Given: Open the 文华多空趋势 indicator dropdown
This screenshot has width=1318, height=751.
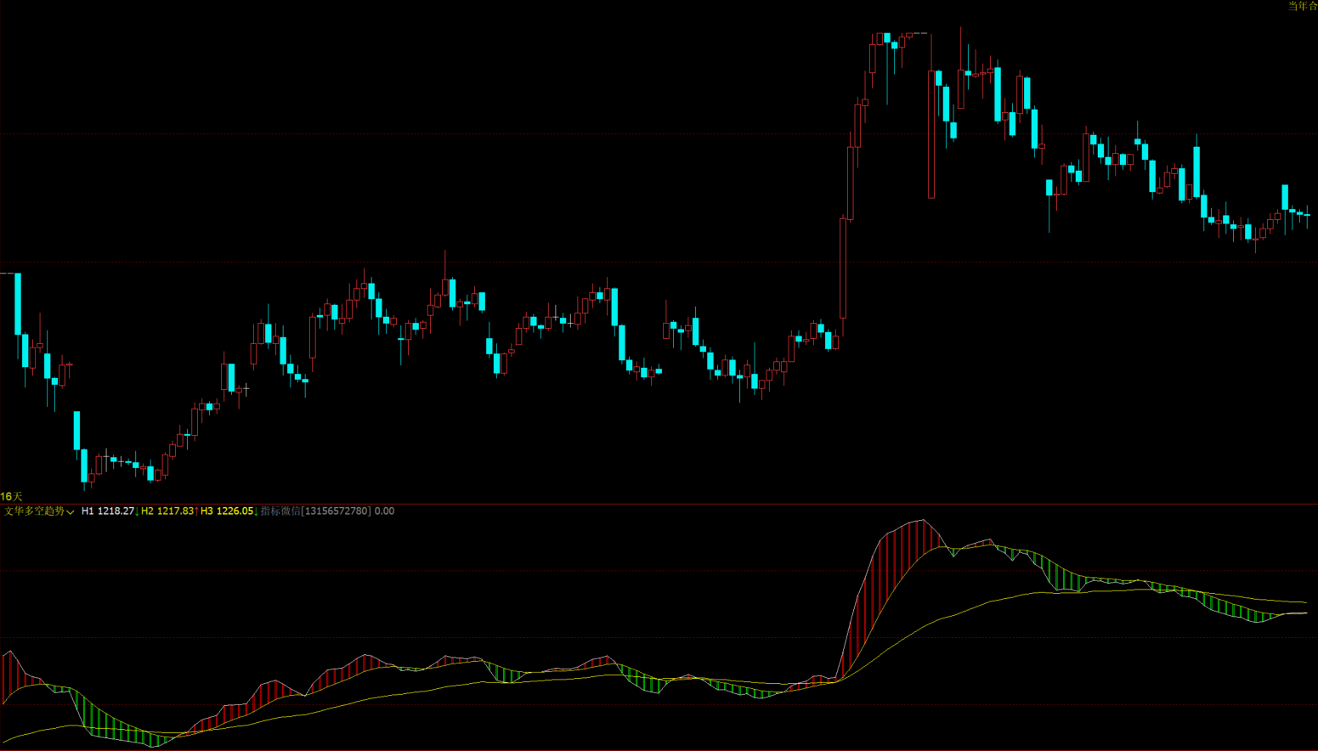Looking at the screenshot, I should coord(34,511).
